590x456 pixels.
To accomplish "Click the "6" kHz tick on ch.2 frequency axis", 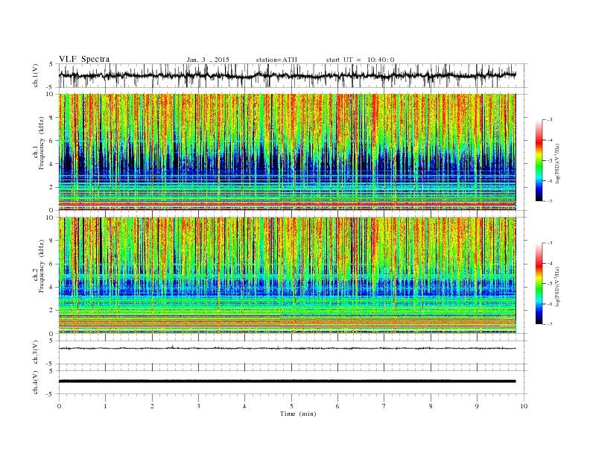I will coord(52,264).
